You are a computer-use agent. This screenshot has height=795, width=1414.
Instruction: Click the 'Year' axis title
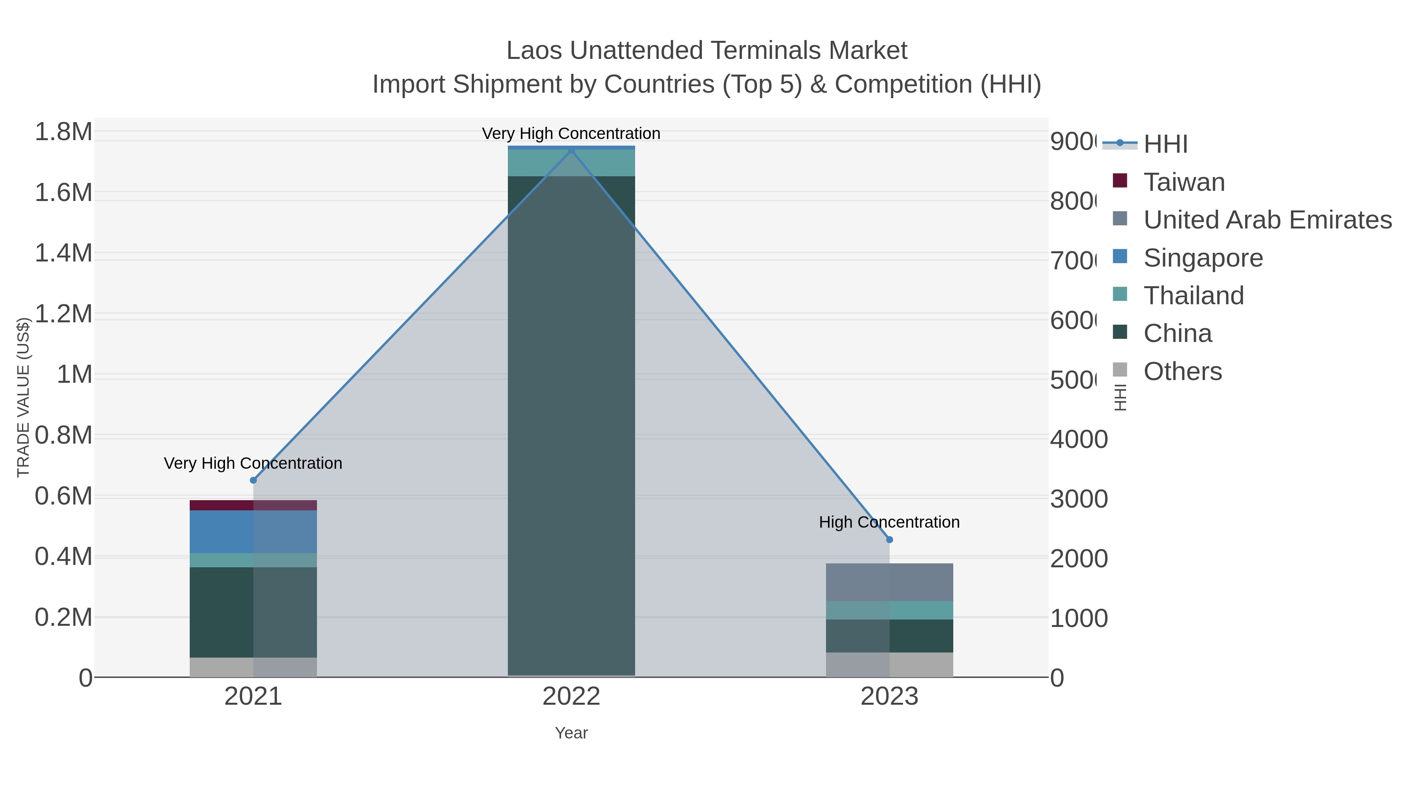(x=571, y=733)
